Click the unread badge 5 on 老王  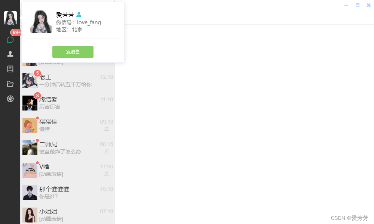coord(37,73)
